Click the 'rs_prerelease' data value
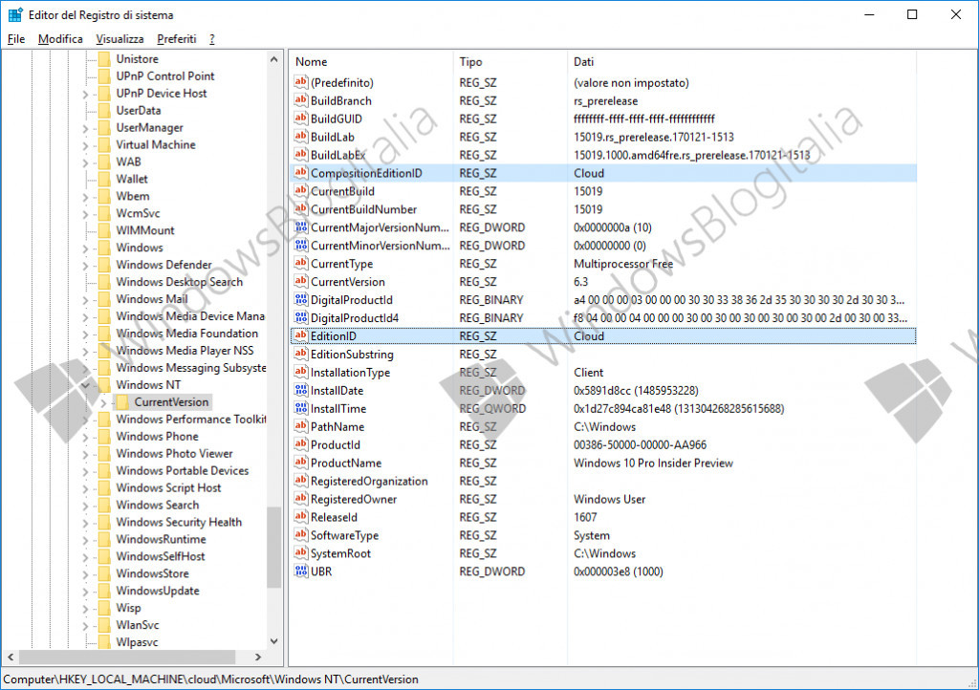 point(605,101)
